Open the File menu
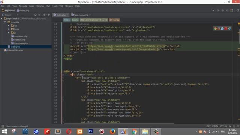The image size is (240, 135). point(3,6)
